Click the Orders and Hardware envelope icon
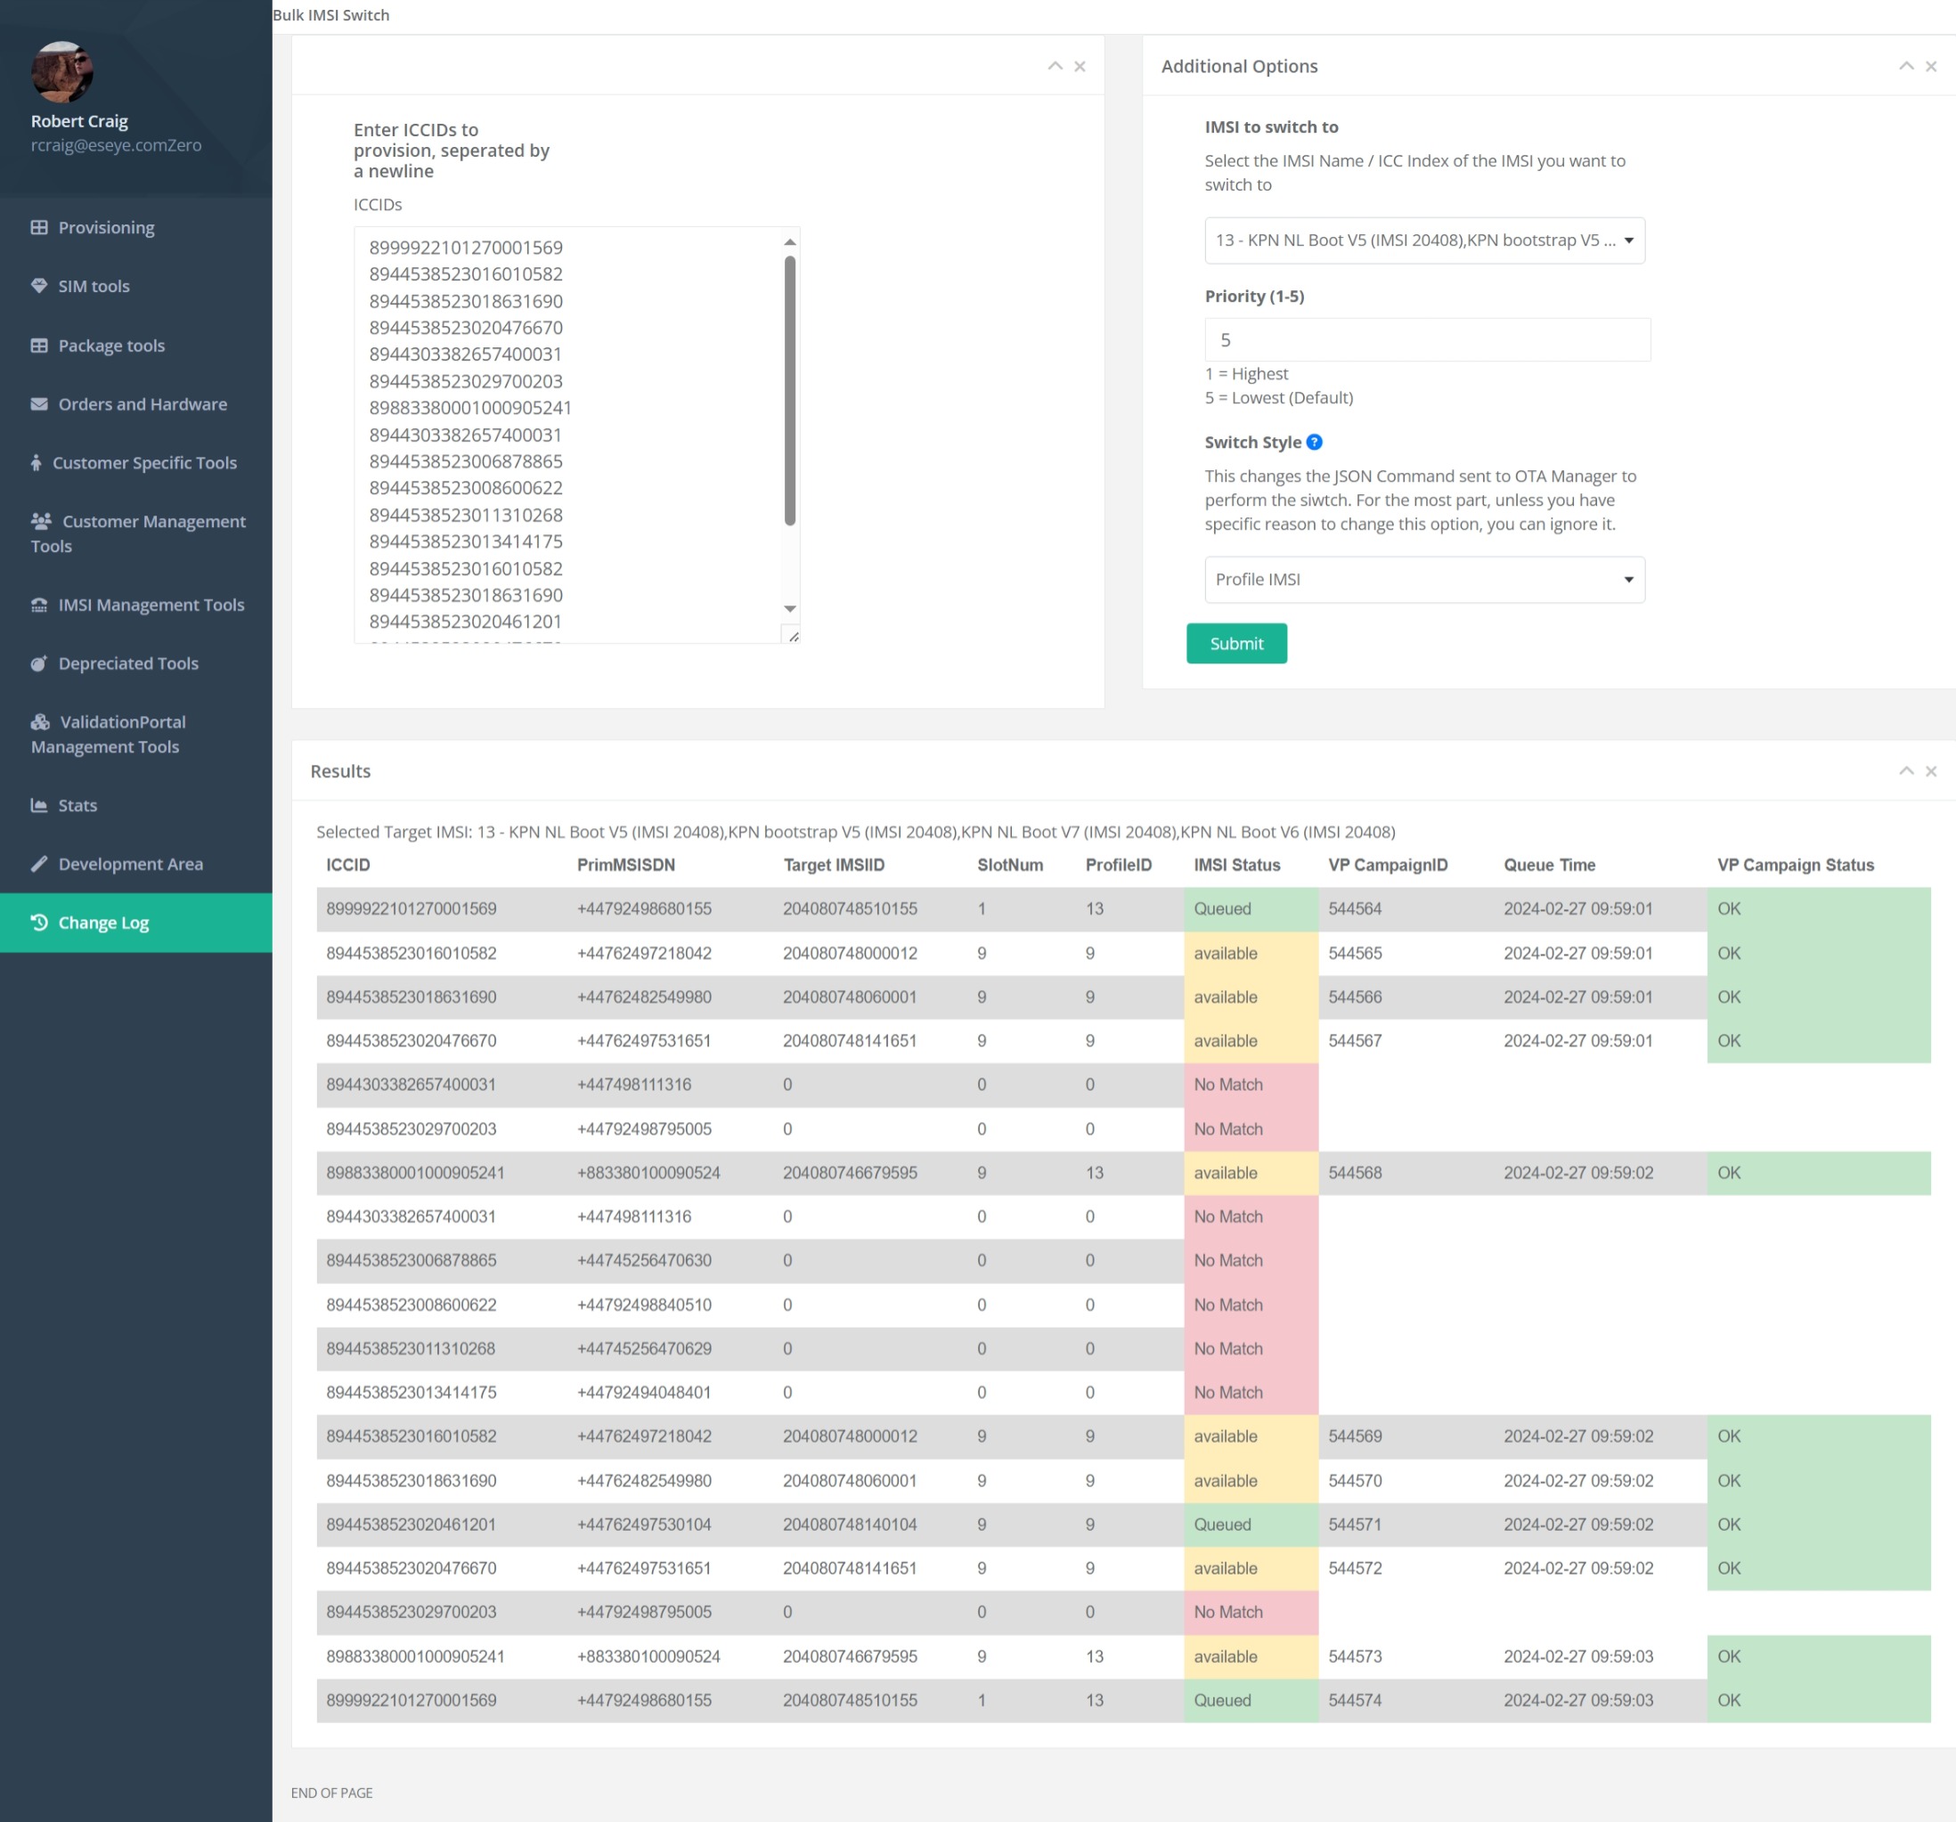1956x1822 pixels. (39, 404)
